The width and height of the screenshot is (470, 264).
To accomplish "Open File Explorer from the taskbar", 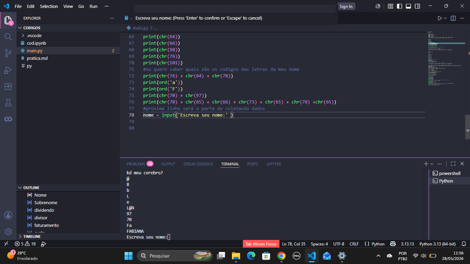I will point(236,256).
